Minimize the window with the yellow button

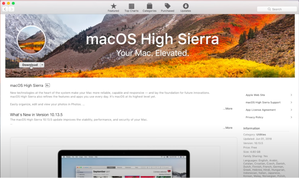8,3
